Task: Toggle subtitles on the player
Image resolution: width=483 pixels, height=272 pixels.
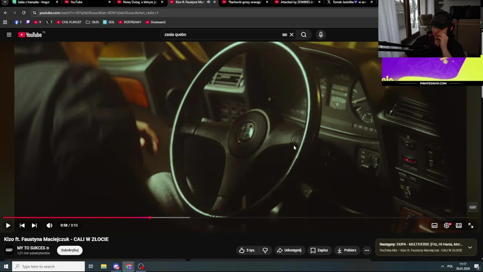Action: point(435,226)
